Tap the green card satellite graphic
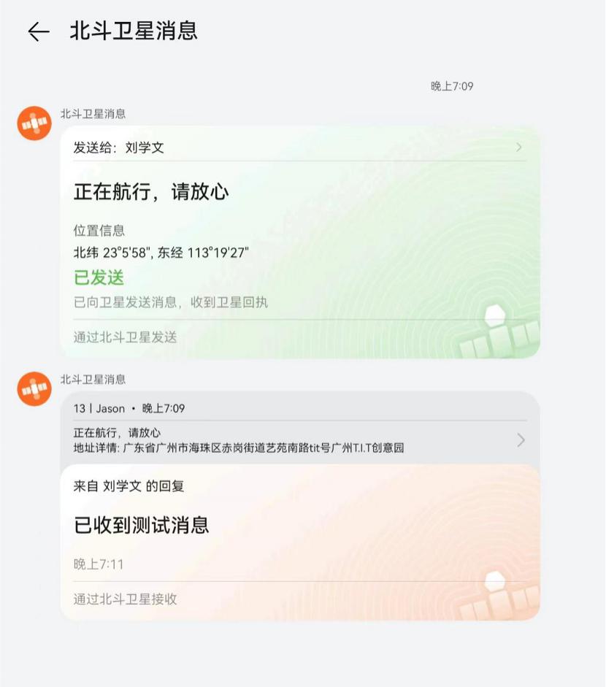The height and width of the screenshot is (687, 606). tap(499, 331)
